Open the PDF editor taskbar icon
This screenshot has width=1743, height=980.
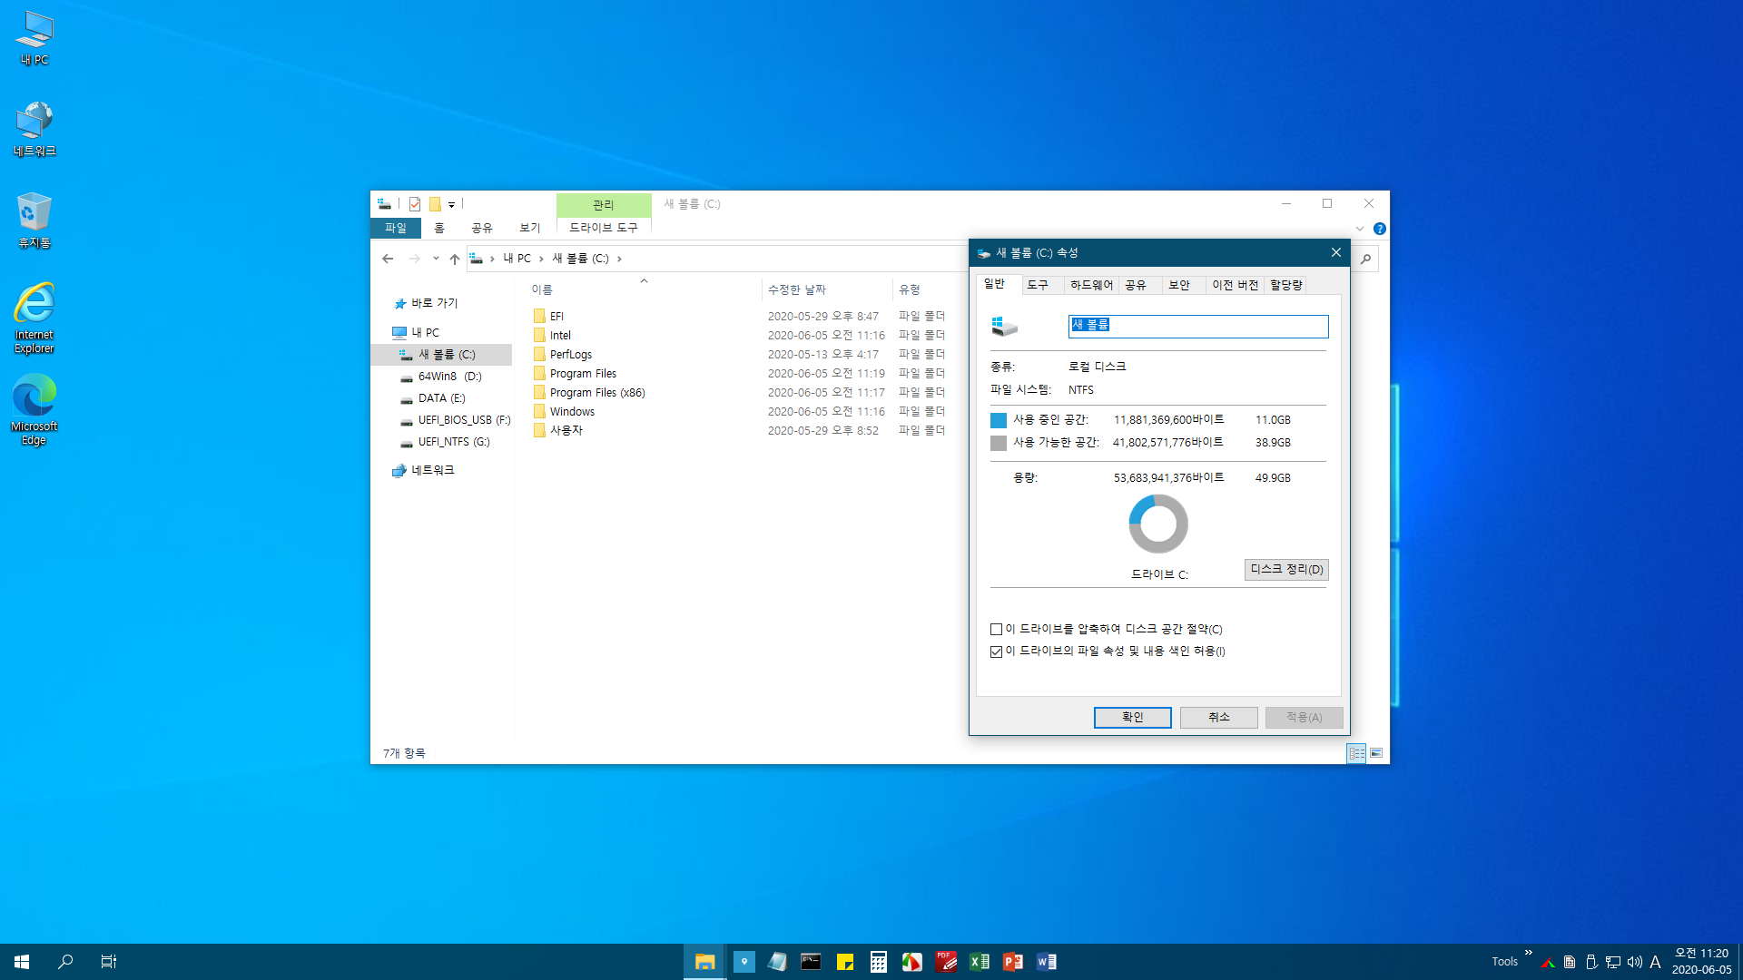tap(945, 962)
